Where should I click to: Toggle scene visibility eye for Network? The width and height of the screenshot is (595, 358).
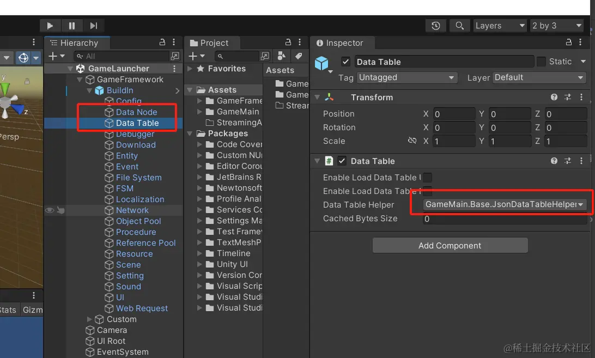point(50,210)
